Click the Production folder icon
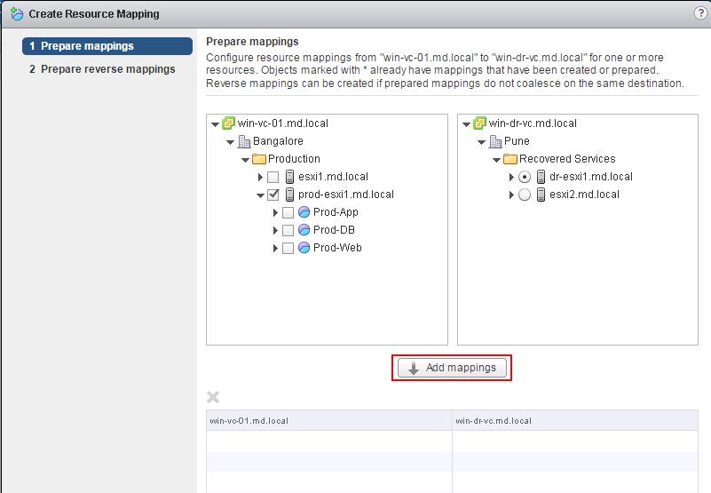Viewport: 711px width, 493px height. click(x=259, y=159)
